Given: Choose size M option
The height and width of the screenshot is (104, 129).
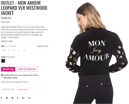Looking at the screenshot, I should coord(14,50).
